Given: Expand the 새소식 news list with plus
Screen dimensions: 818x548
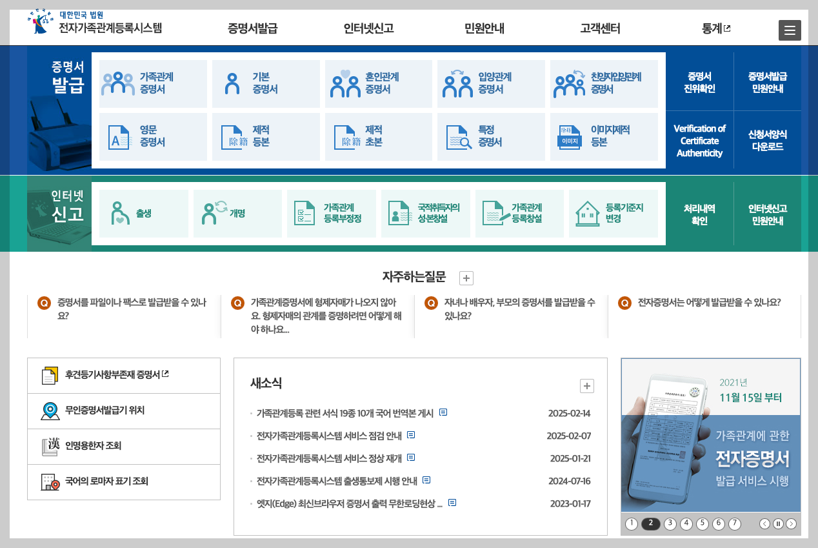Looking at the screenshot, I should [586, 385].
